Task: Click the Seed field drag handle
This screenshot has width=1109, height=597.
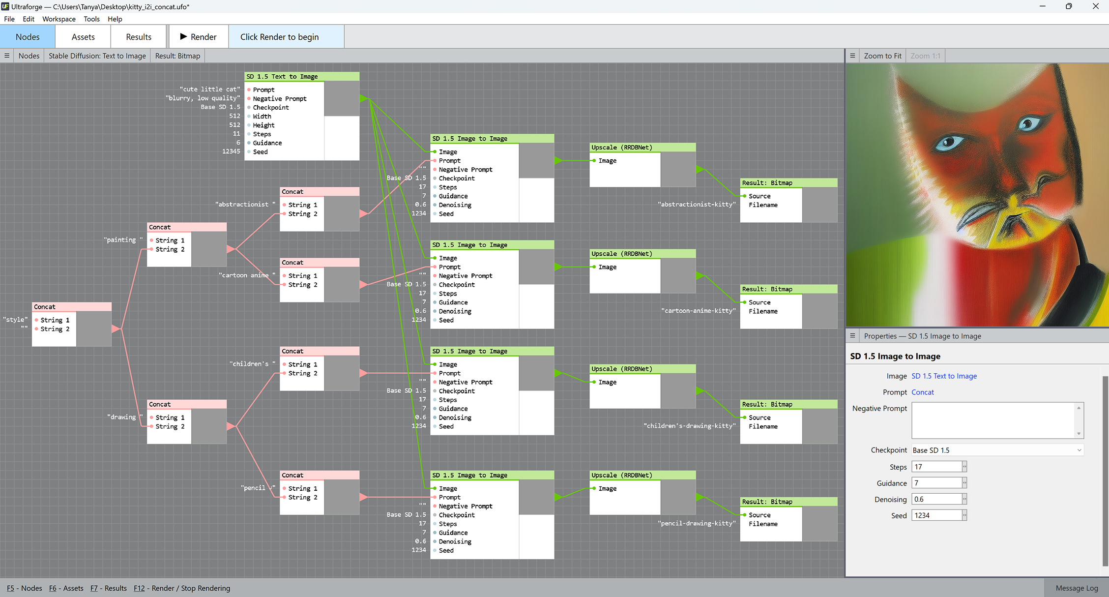Action: (x=964, y=515)
